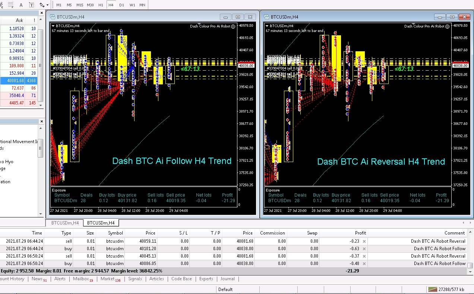
Task: Open the Alerts tab
Action: click(60, 279)
